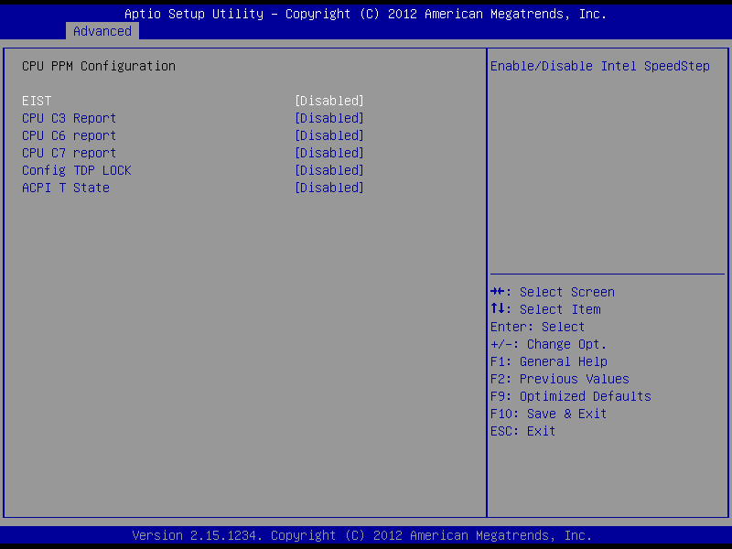This screenshot has height=549, width=732.
Task: Highlight the CPU C7 report label
Action: click(x=69, y=153)
